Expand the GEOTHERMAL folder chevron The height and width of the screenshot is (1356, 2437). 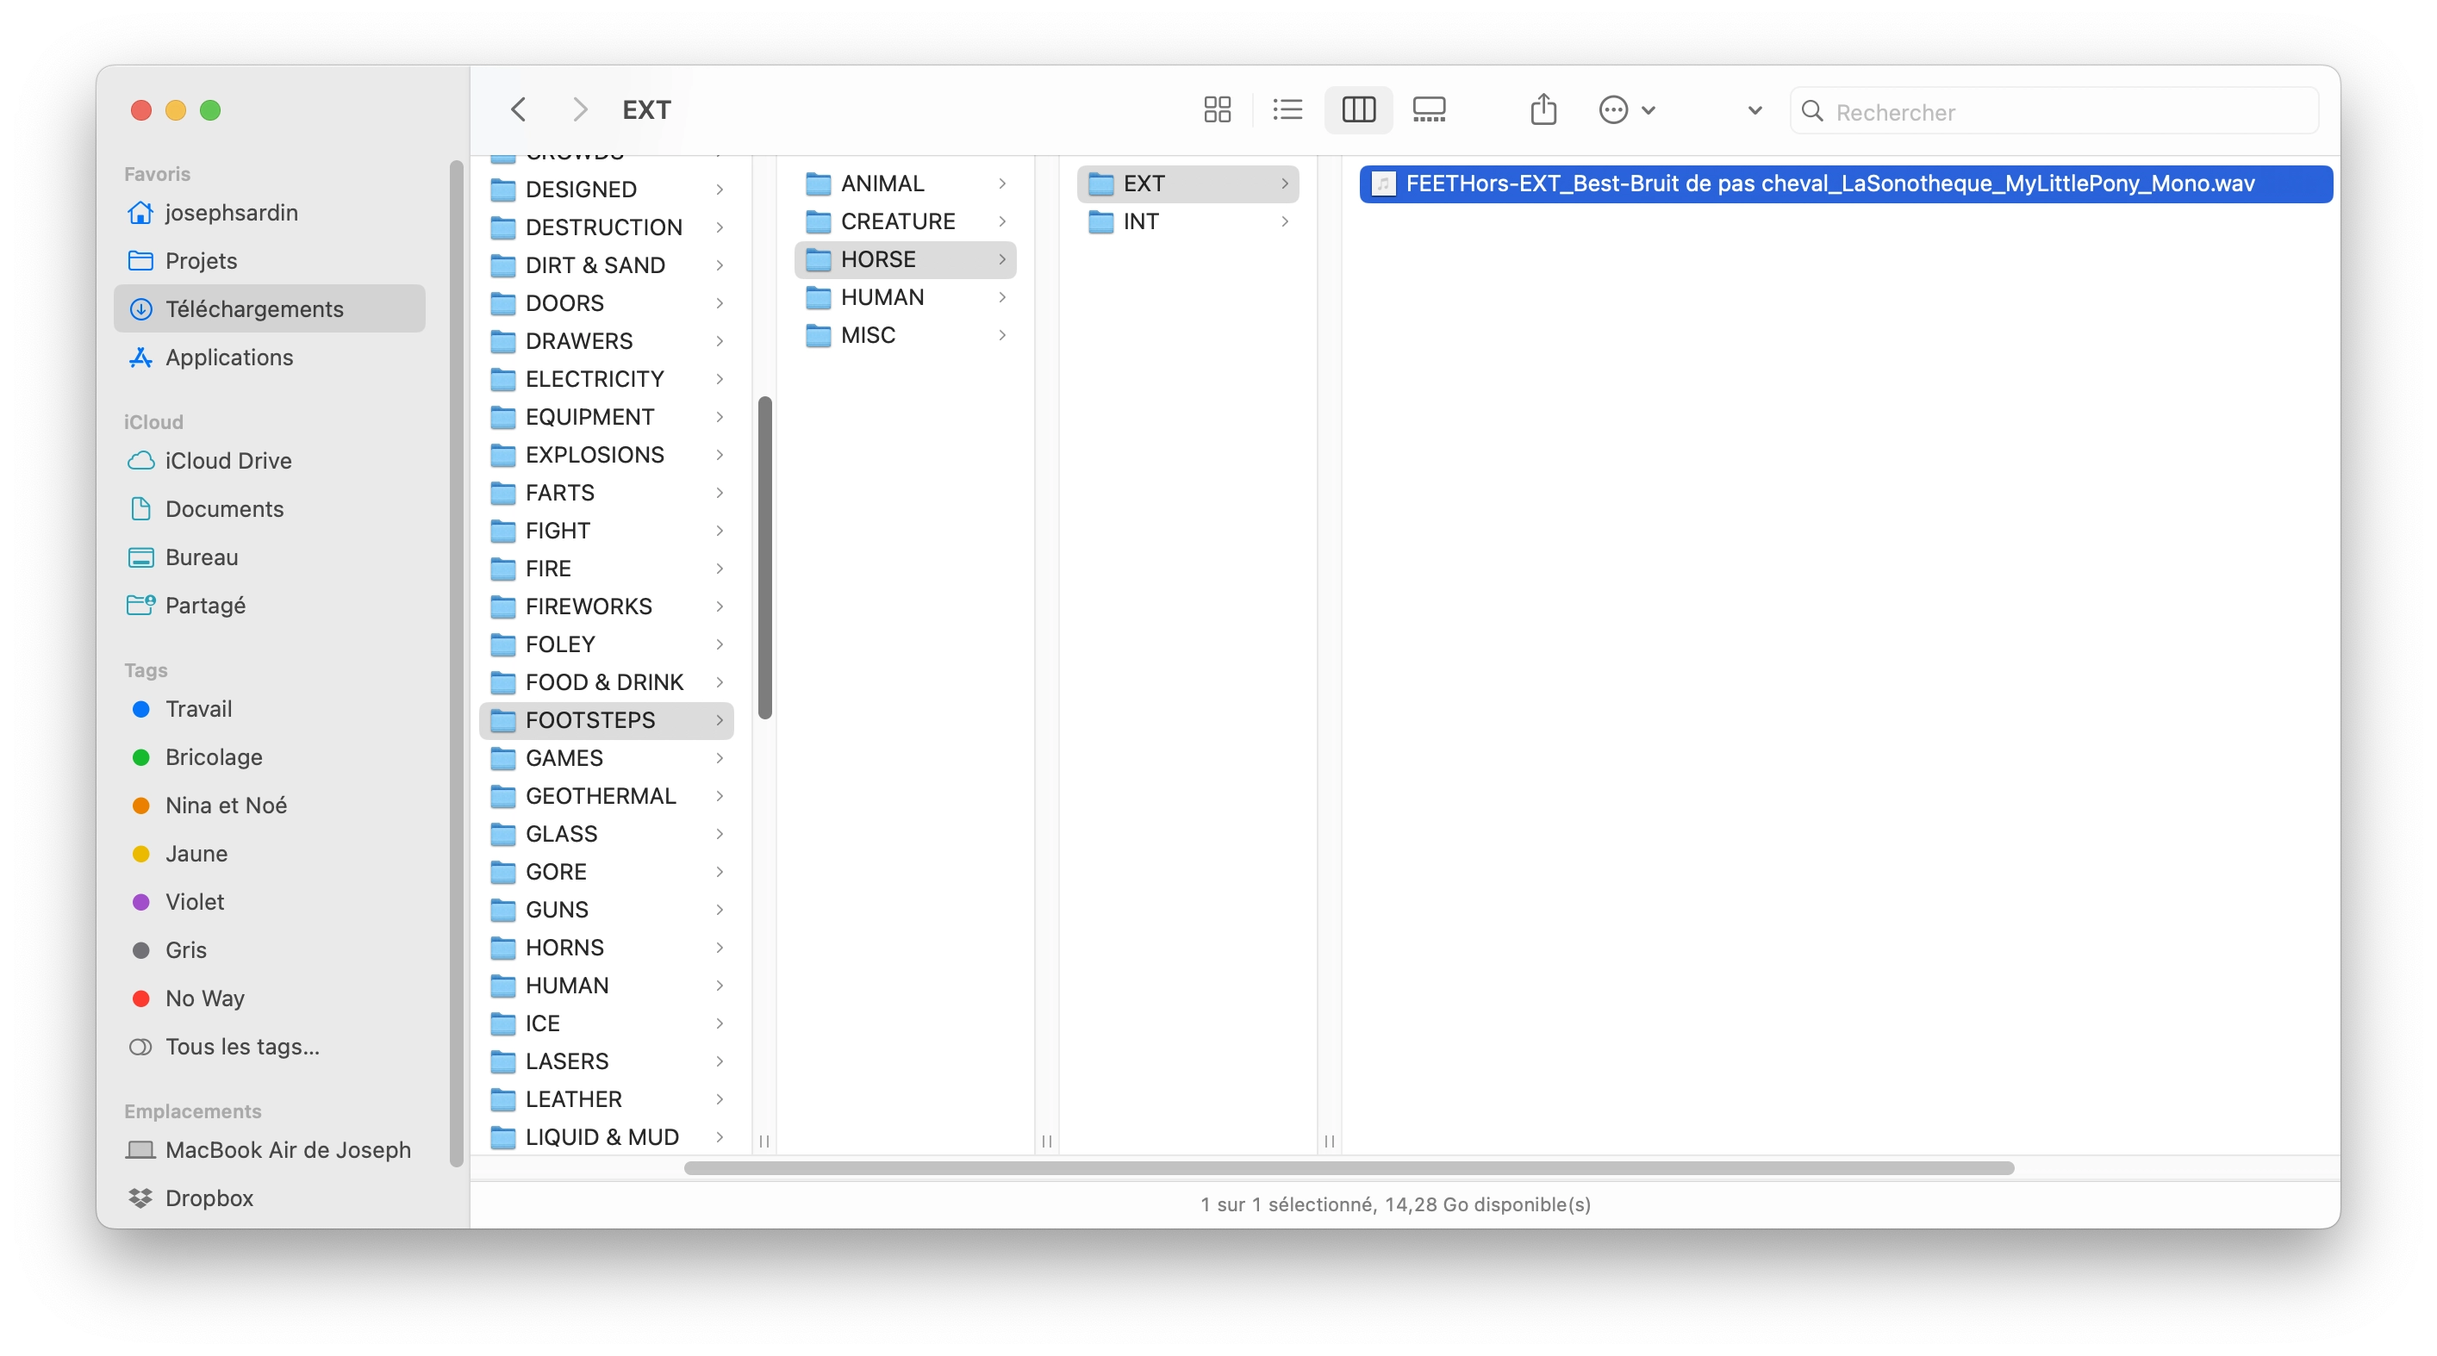click(720, 796)
